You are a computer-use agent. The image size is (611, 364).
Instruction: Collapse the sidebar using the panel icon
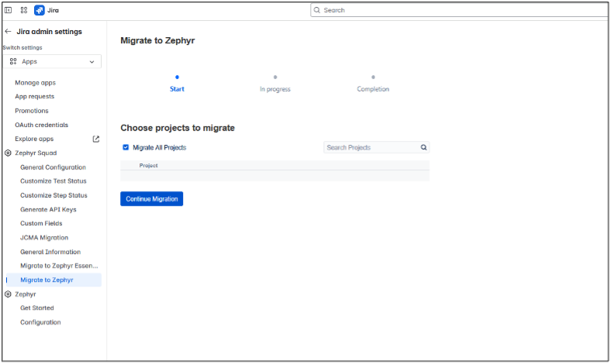click(9, 10)
